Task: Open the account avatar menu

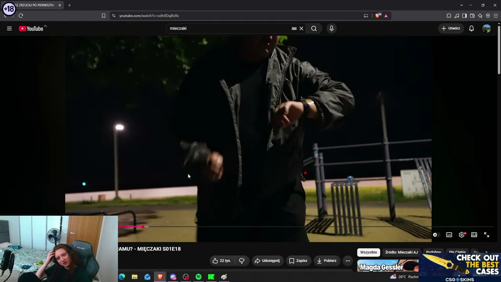Action: click(487, 28)
